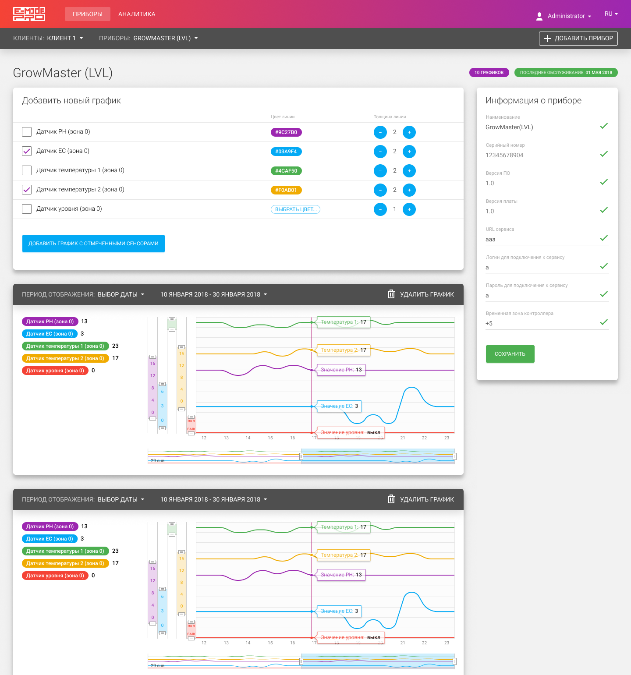The width and height of the screenshot is (631, 675).
Task: Click the checkmark beside Логин field
Action: pos(604,266)
